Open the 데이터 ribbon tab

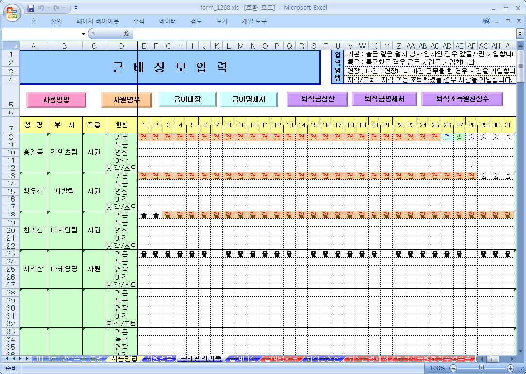click(x=168, y=21)
